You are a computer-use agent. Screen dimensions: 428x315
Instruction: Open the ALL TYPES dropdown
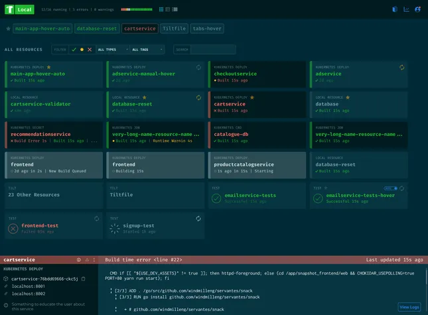[x=113, y=50]
